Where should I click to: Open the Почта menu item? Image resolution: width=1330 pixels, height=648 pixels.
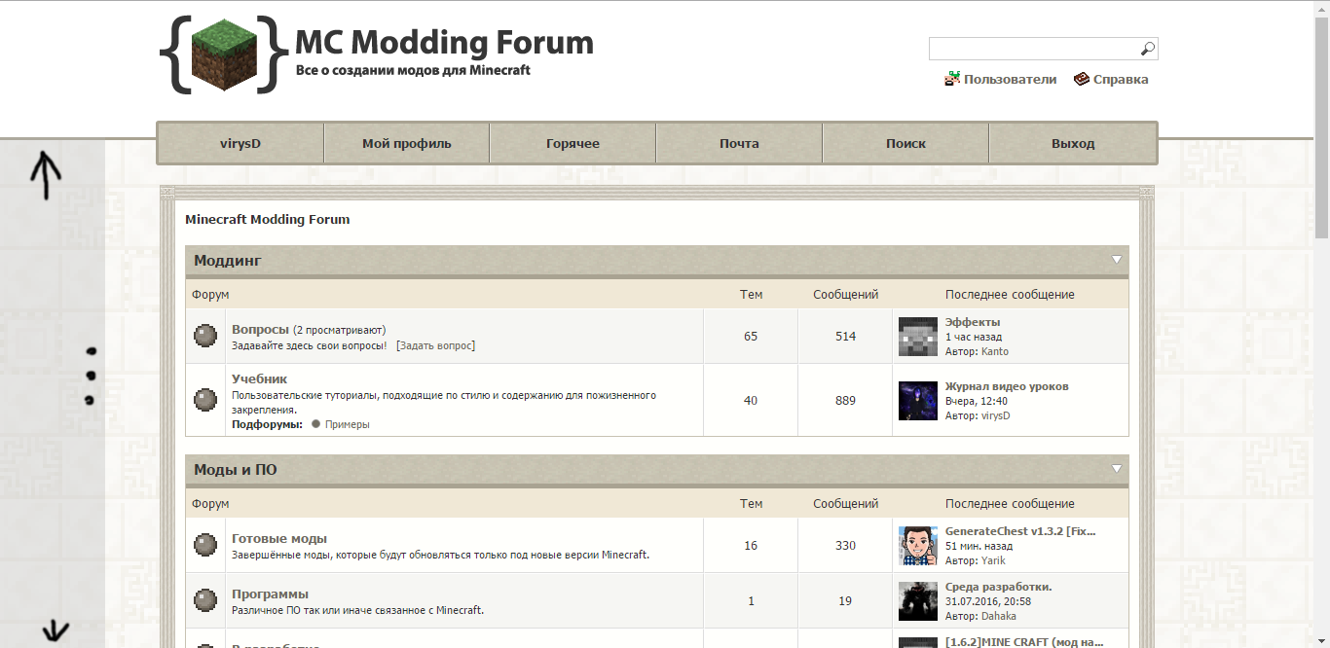[739, 143]
